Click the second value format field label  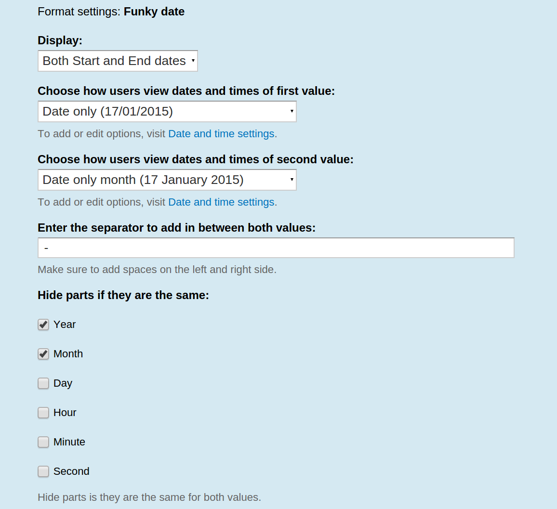click(x=195, y=159)
